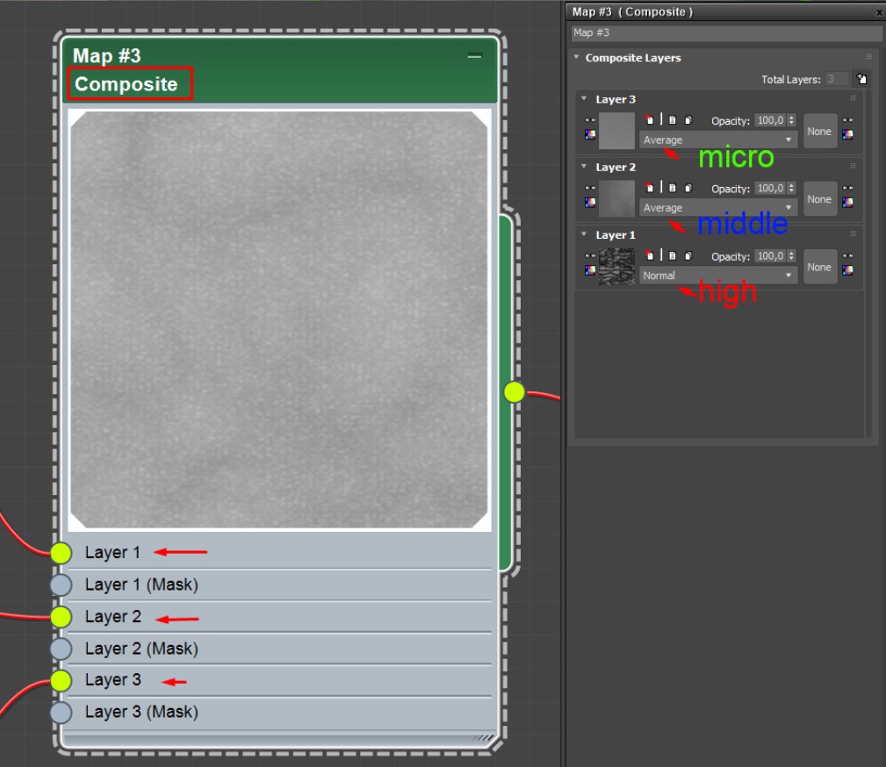
Task: Collapse the Layer 2 section
Action: (x=584, y=166)
